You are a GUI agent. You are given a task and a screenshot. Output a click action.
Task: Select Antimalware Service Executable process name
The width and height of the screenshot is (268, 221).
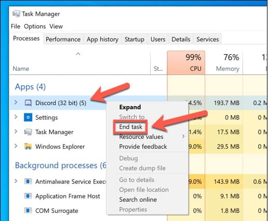[71, 181]
